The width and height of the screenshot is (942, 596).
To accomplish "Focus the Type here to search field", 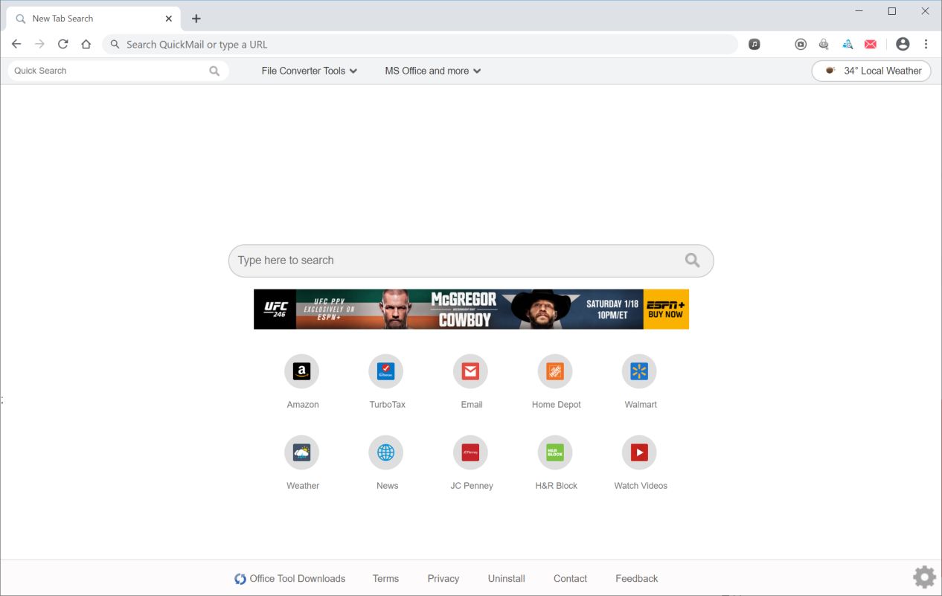I will point(471,260).
